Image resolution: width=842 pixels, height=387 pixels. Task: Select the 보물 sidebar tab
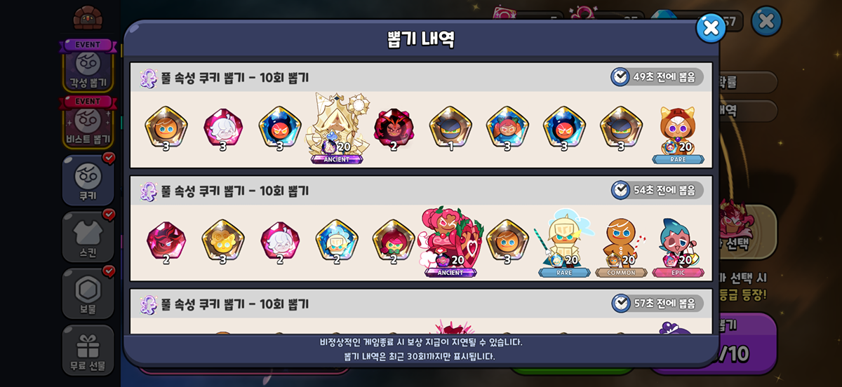click(x=88, y=293)
